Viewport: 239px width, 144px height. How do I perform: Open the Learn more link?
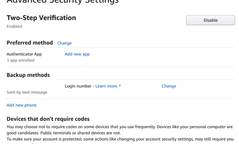106,86
